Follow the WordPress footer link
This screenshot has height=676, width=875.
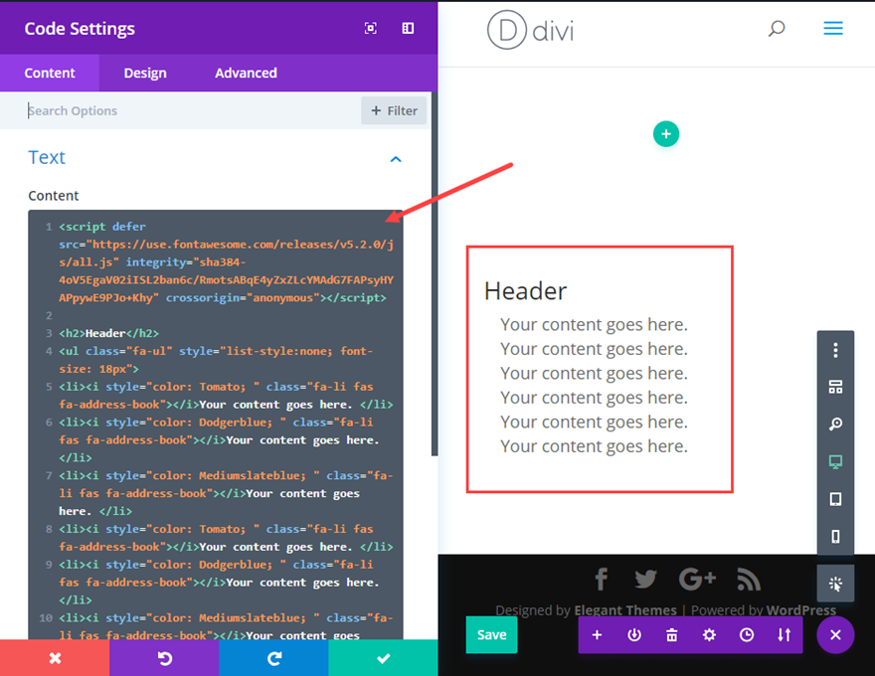[801, 610]
